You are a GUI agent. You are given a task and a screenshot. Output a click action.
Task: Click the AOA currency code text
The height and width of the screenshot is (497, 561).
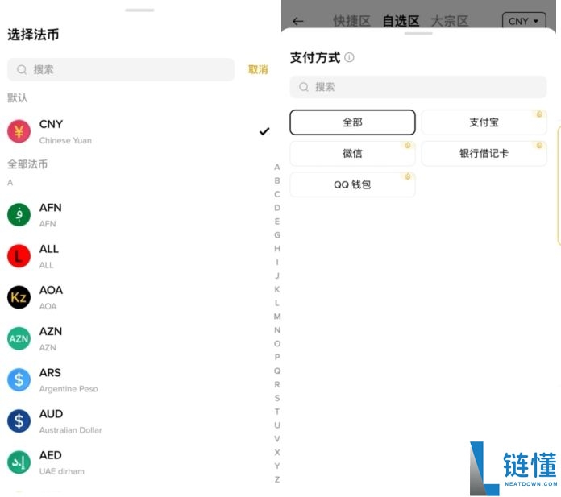point(51,290)
